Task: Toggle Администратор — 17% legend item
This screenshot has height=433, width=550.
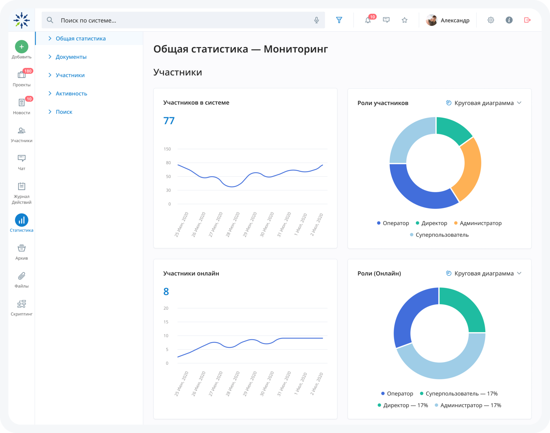Action: (x=468, y=405)
